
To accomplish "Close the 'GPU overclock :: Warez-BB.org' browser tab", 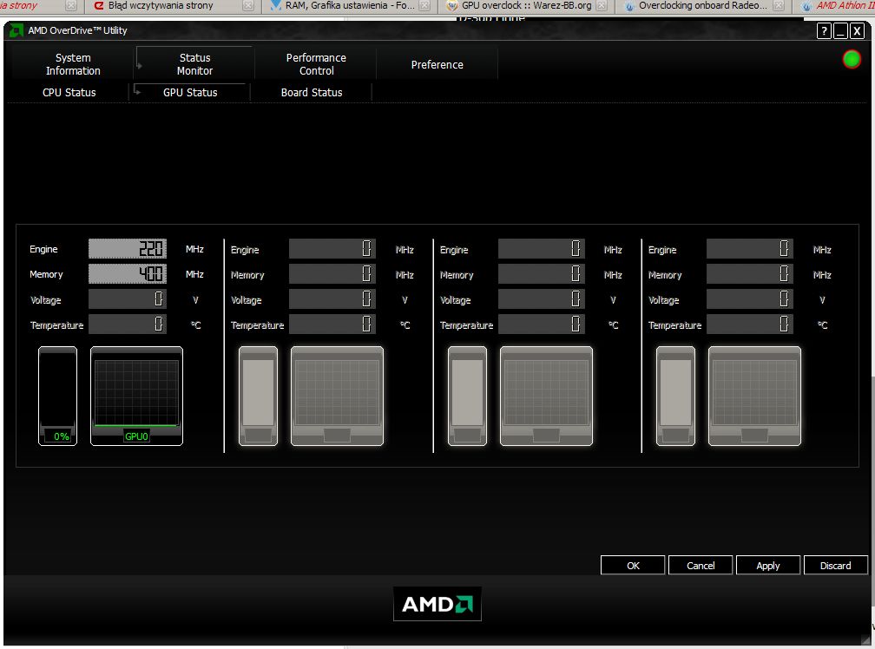I will 602,5.
